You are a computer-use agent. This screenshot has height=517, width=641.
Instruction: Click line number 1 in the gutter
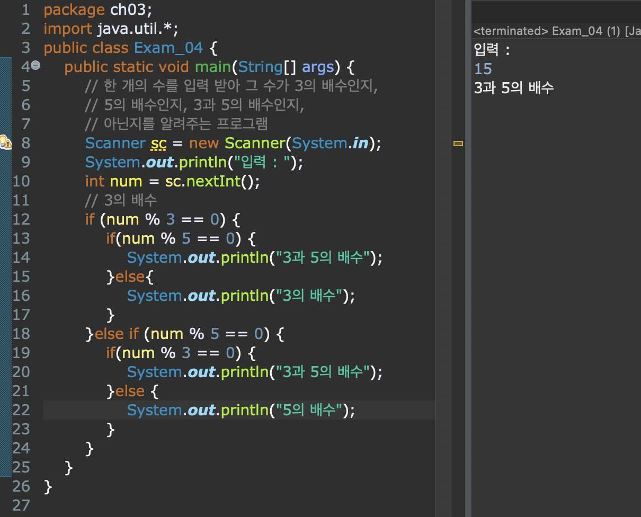[x=26, y=10]
